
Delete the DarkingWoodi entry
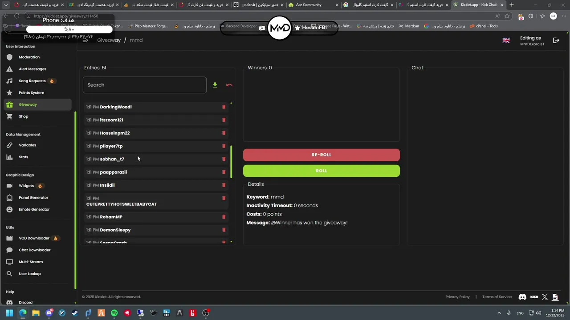pos(224,107)
